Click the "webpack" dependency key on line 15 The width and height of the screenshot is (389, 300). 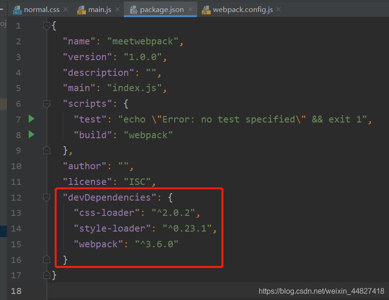click(x=98, y=244)
